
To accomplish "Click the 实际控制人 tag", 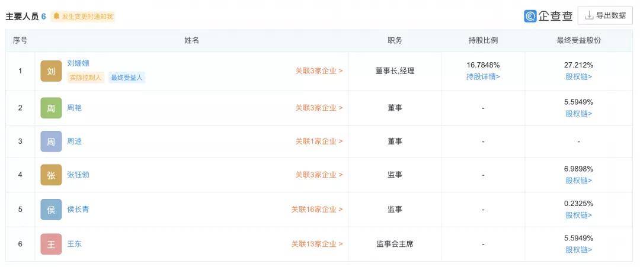I will point(86,78).
